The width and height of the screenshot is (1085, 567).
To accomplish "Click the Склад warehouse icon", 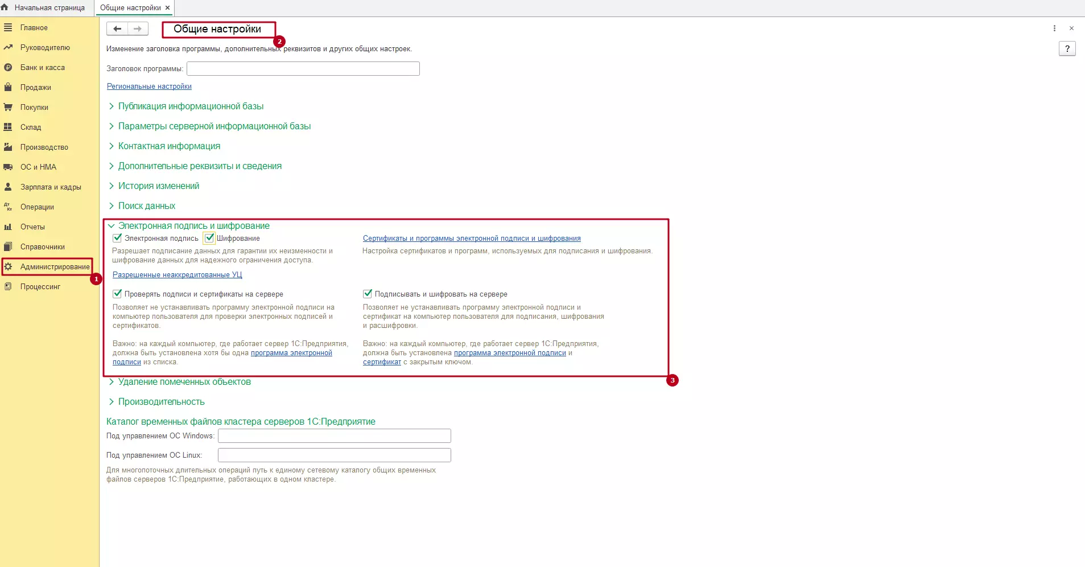I will [x=8, y=127].
